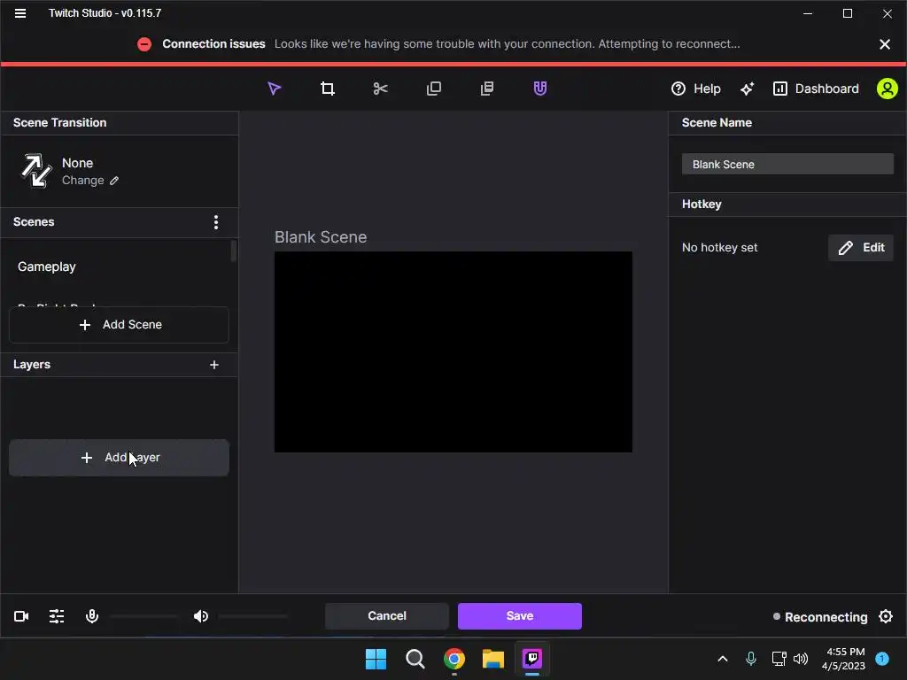Open Help
This screenshot has height=680, width=907.
coord(696,89)
